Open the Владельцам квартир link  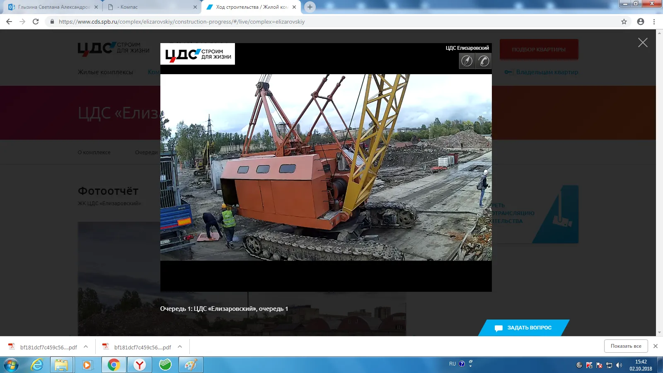point(541,72)
